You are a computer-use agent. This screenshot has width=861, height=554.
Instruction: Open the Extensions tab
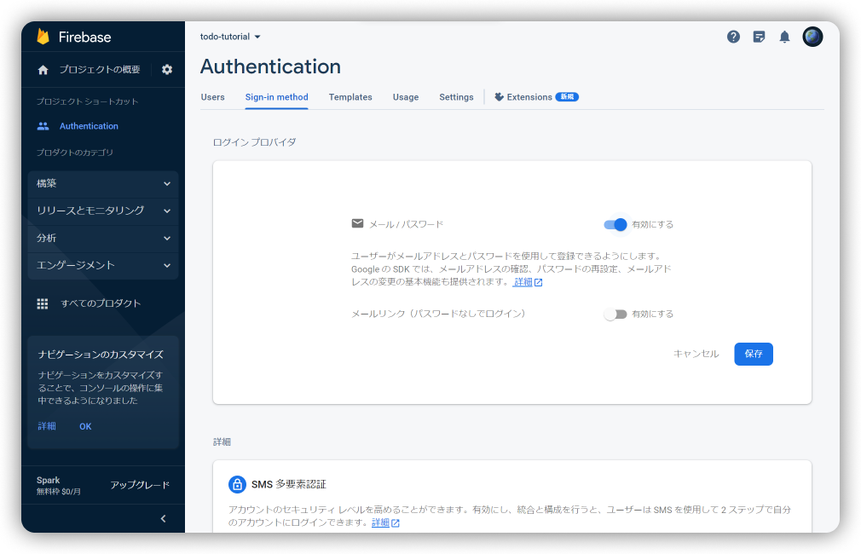pyautogui.click(x=536, y=97)
